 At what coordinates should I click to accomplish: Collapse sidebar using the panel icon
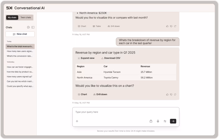tap(33, 27)
